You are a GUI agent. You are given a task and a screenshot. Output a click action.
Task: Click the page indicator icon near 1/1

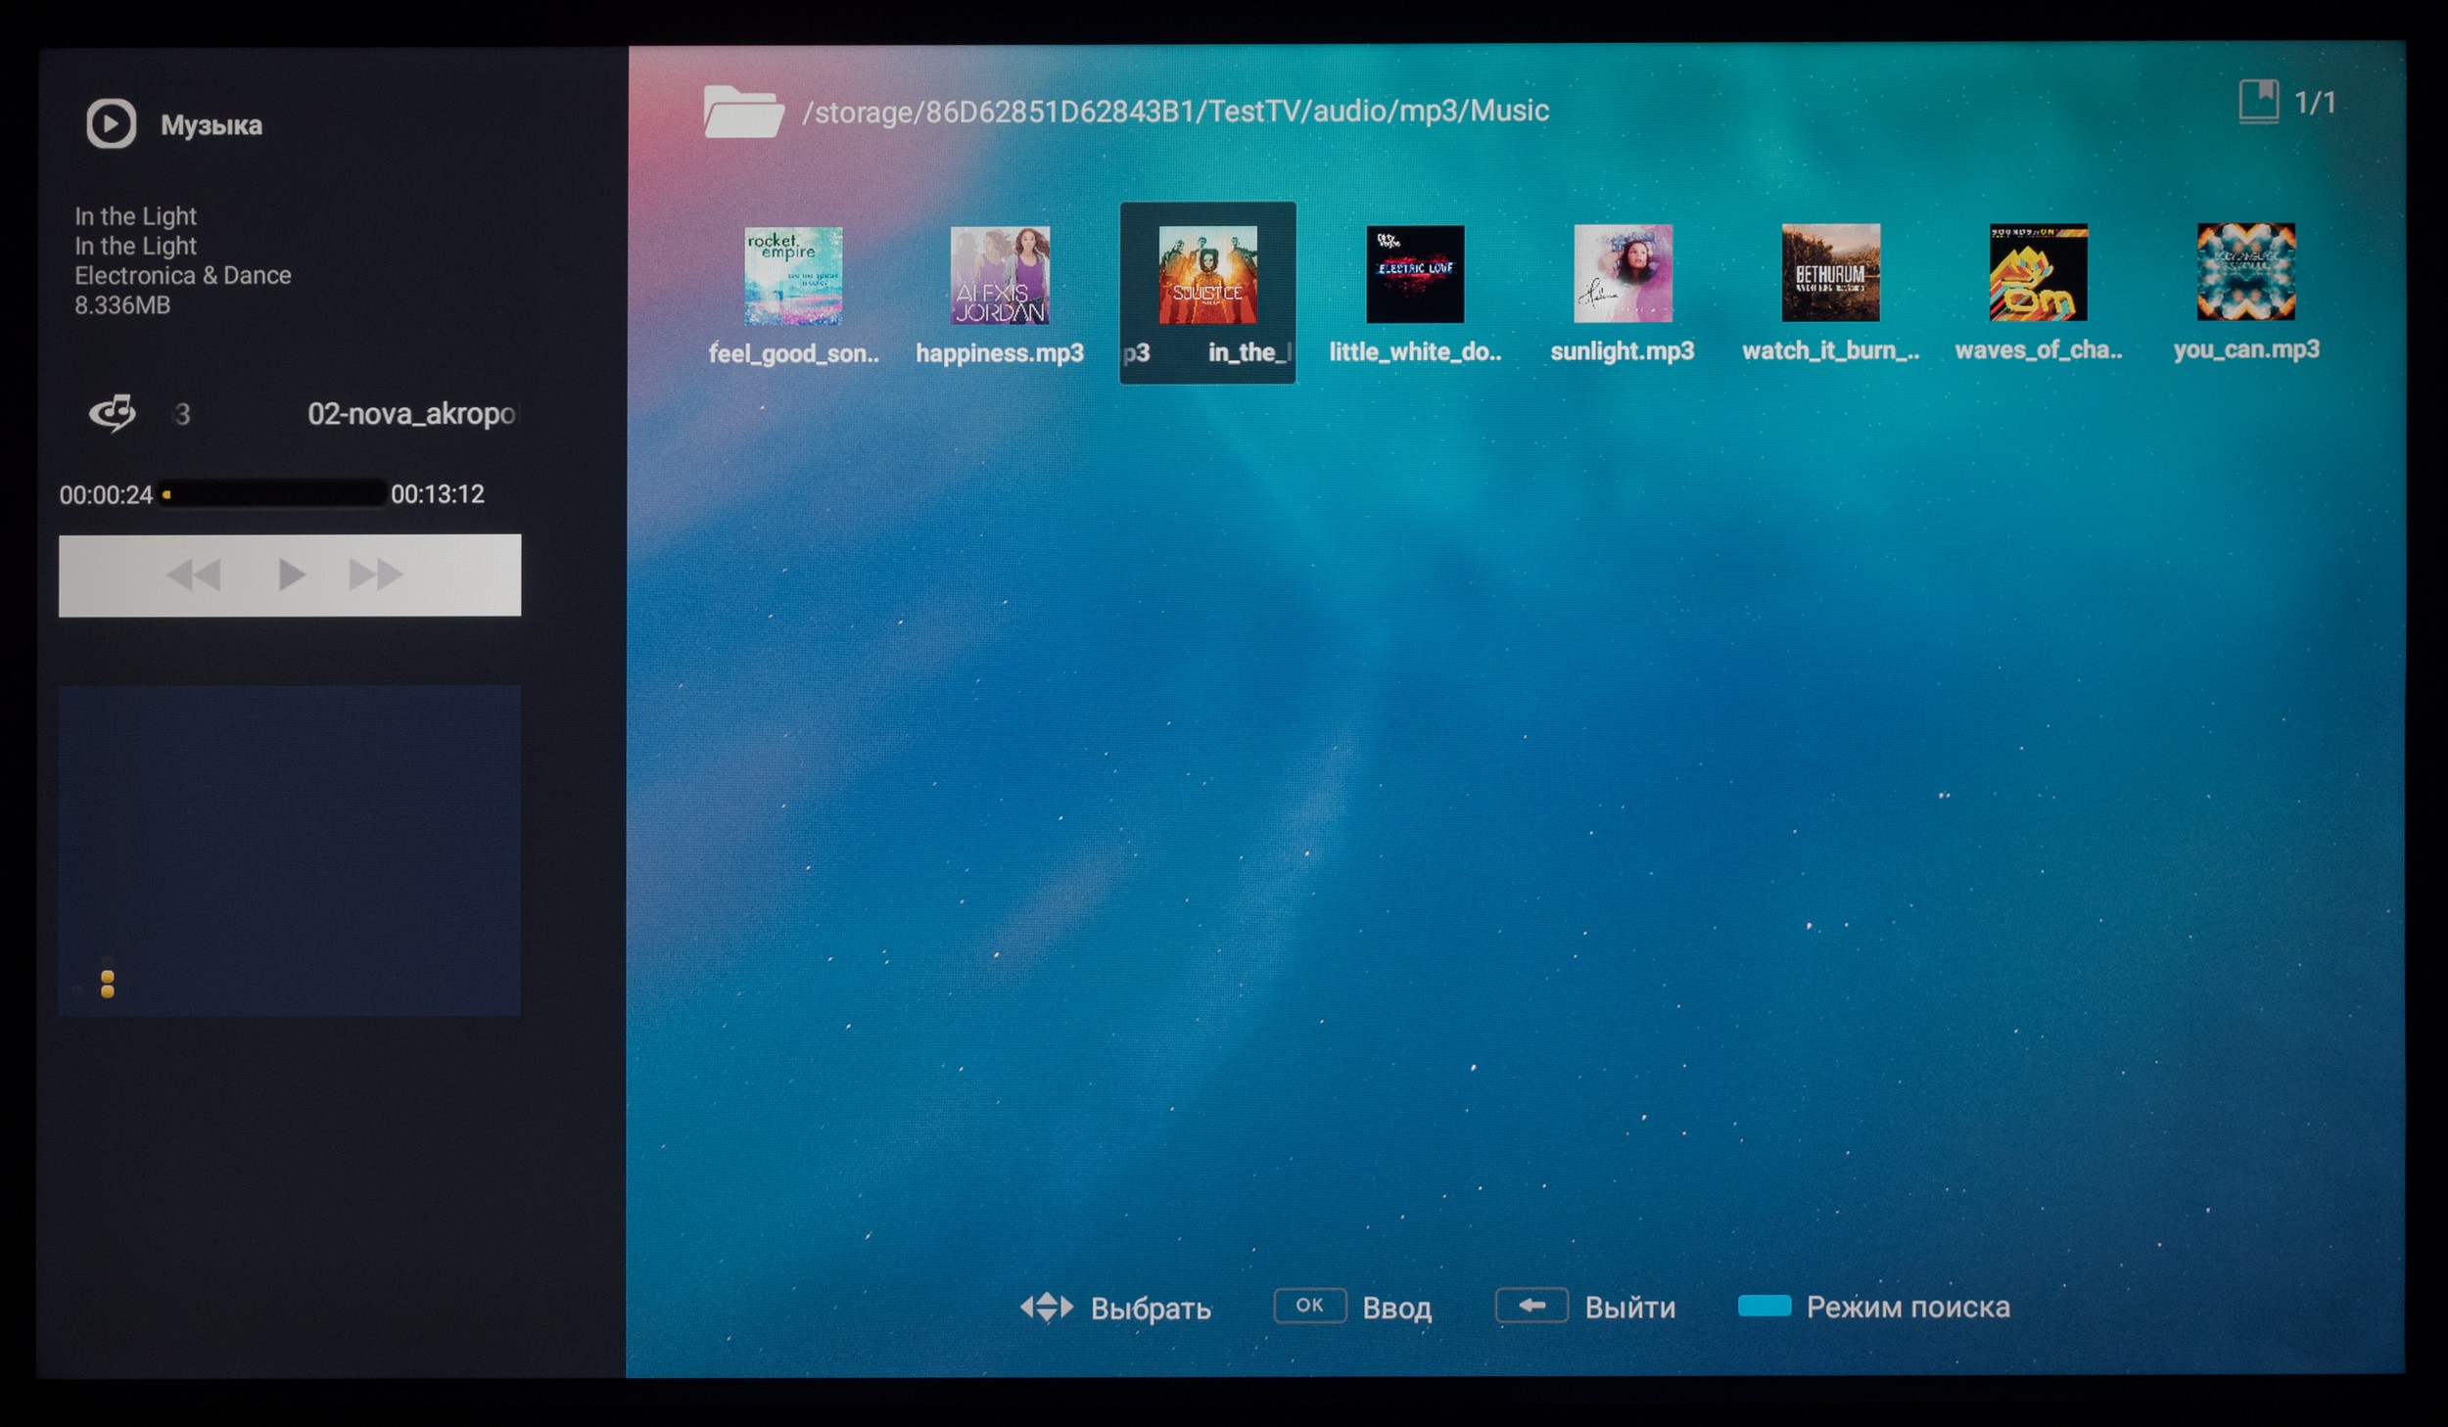pyautogui.click(x=2258, y=102)
